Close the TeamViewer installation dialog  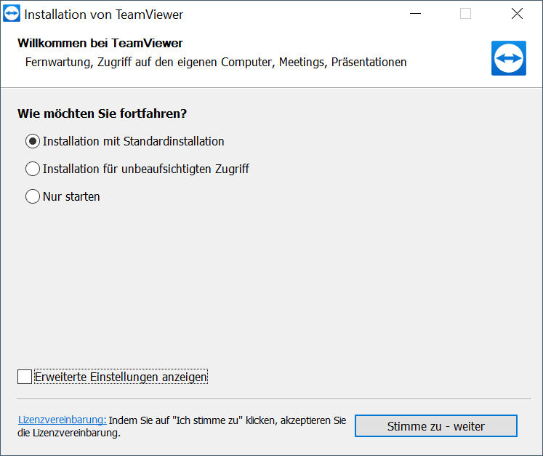[x=517, y=14]
